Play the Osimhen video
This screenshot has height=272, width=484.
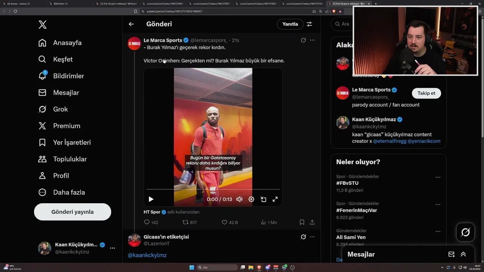[x=151, y=199]
